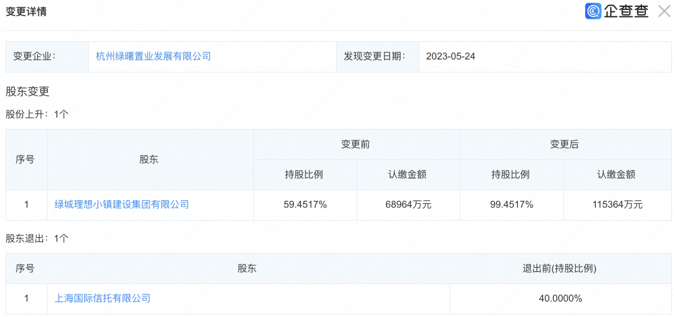Open 杭州绿曙置业发展有限公司 company link
The width and height of the screenshot is (674, 317).
click(153, 56)
